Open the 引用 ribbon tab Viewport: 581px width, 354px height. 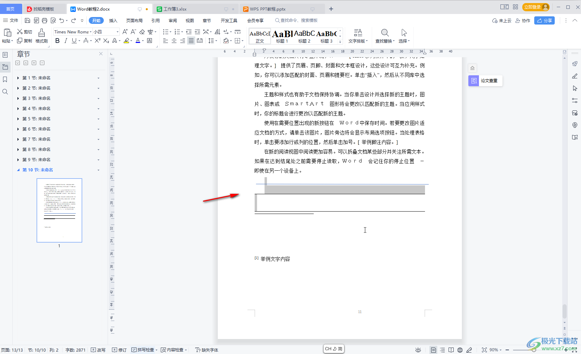[156, 20]
